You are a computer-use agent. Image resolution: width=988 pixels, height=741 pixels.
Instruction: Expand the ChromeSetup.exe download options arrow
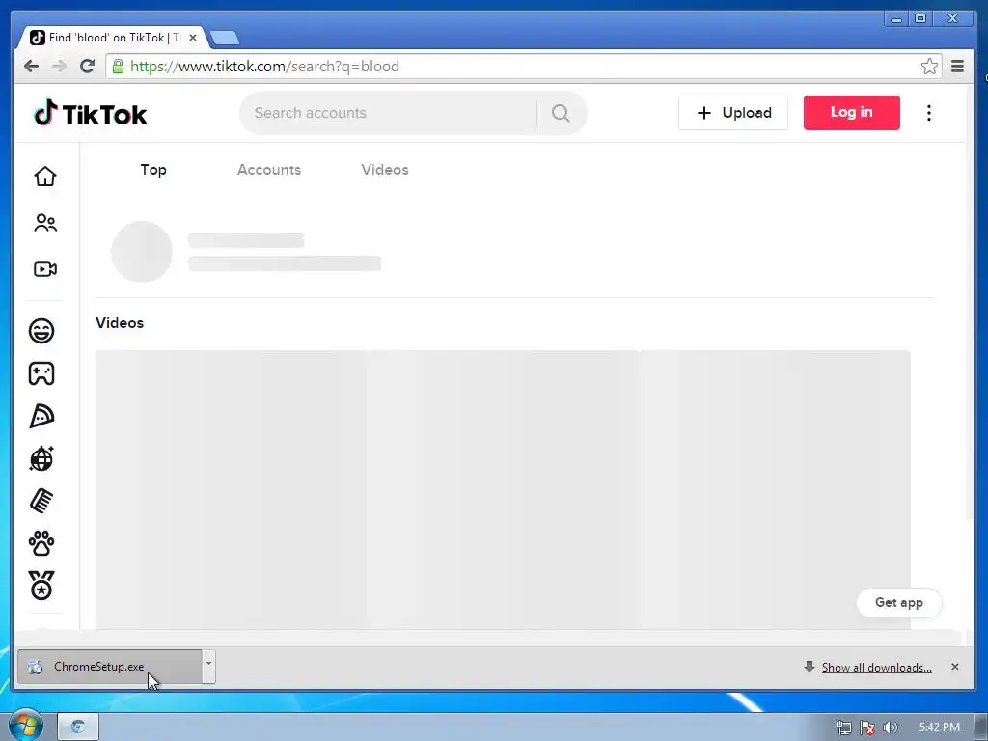point(208,666)
